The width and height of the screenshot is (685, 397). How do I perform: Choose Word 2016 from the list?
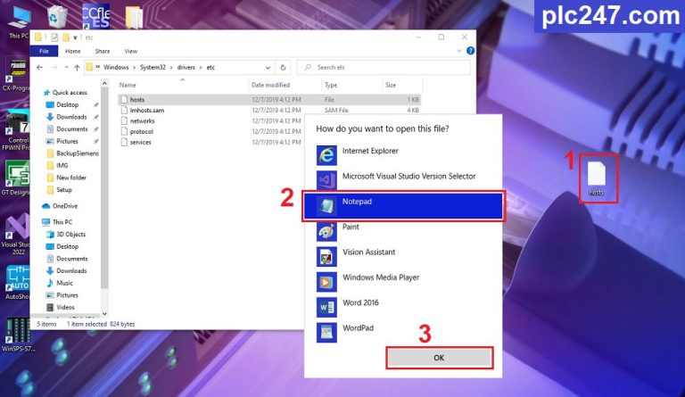pos(360,302)
